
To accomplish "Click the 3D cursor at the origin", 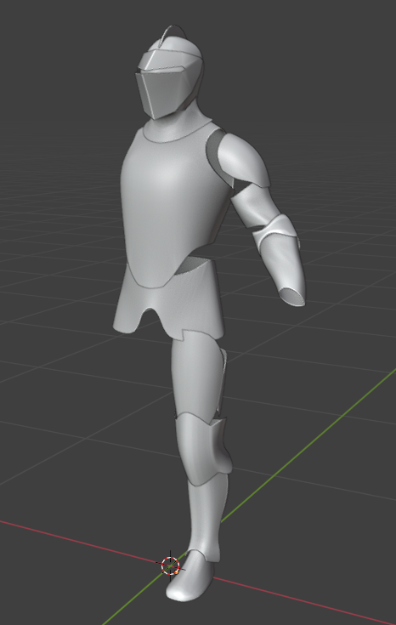I will point(171,565).
